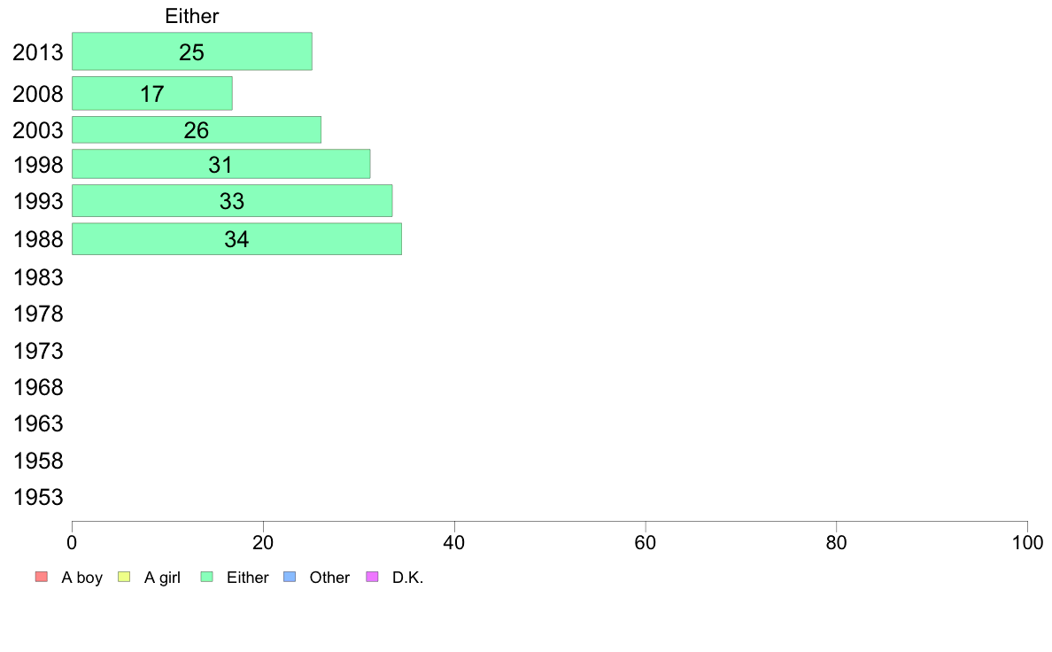Screen dimensions: 1052x652
Task: Select the 1968 year axis label
Action: click(38, 388)
